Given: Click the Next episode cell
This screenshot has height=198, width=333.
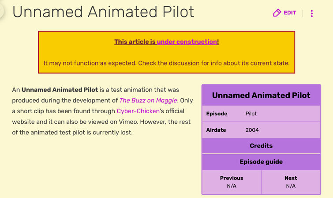Looking at the screenshot, I should click(291, 182).
